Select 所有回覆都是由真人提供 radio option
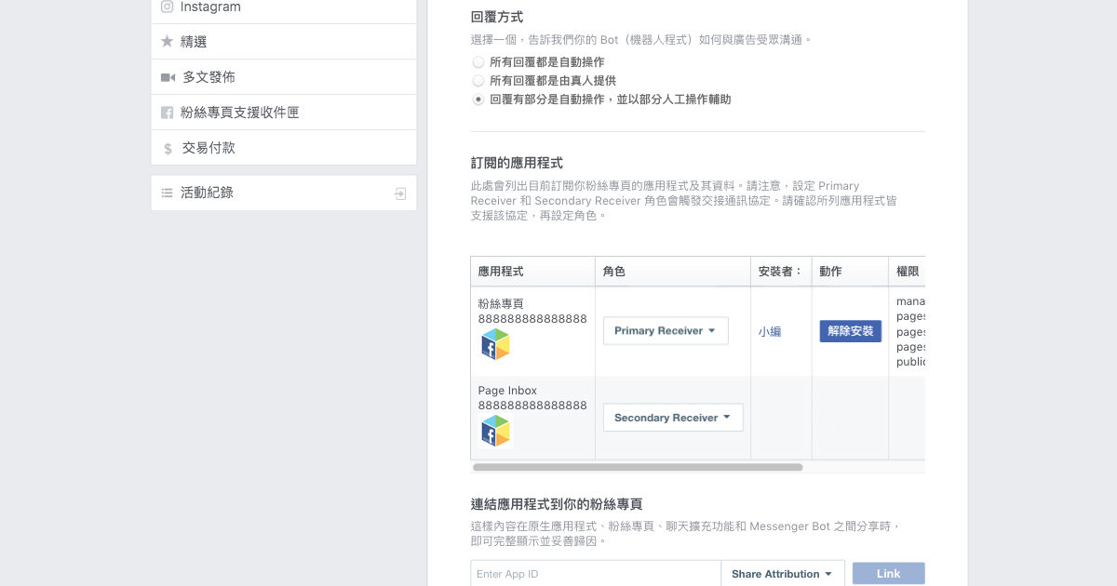Screen dimensions: 1117x586 pyautogui.click(x=478, y=81)
